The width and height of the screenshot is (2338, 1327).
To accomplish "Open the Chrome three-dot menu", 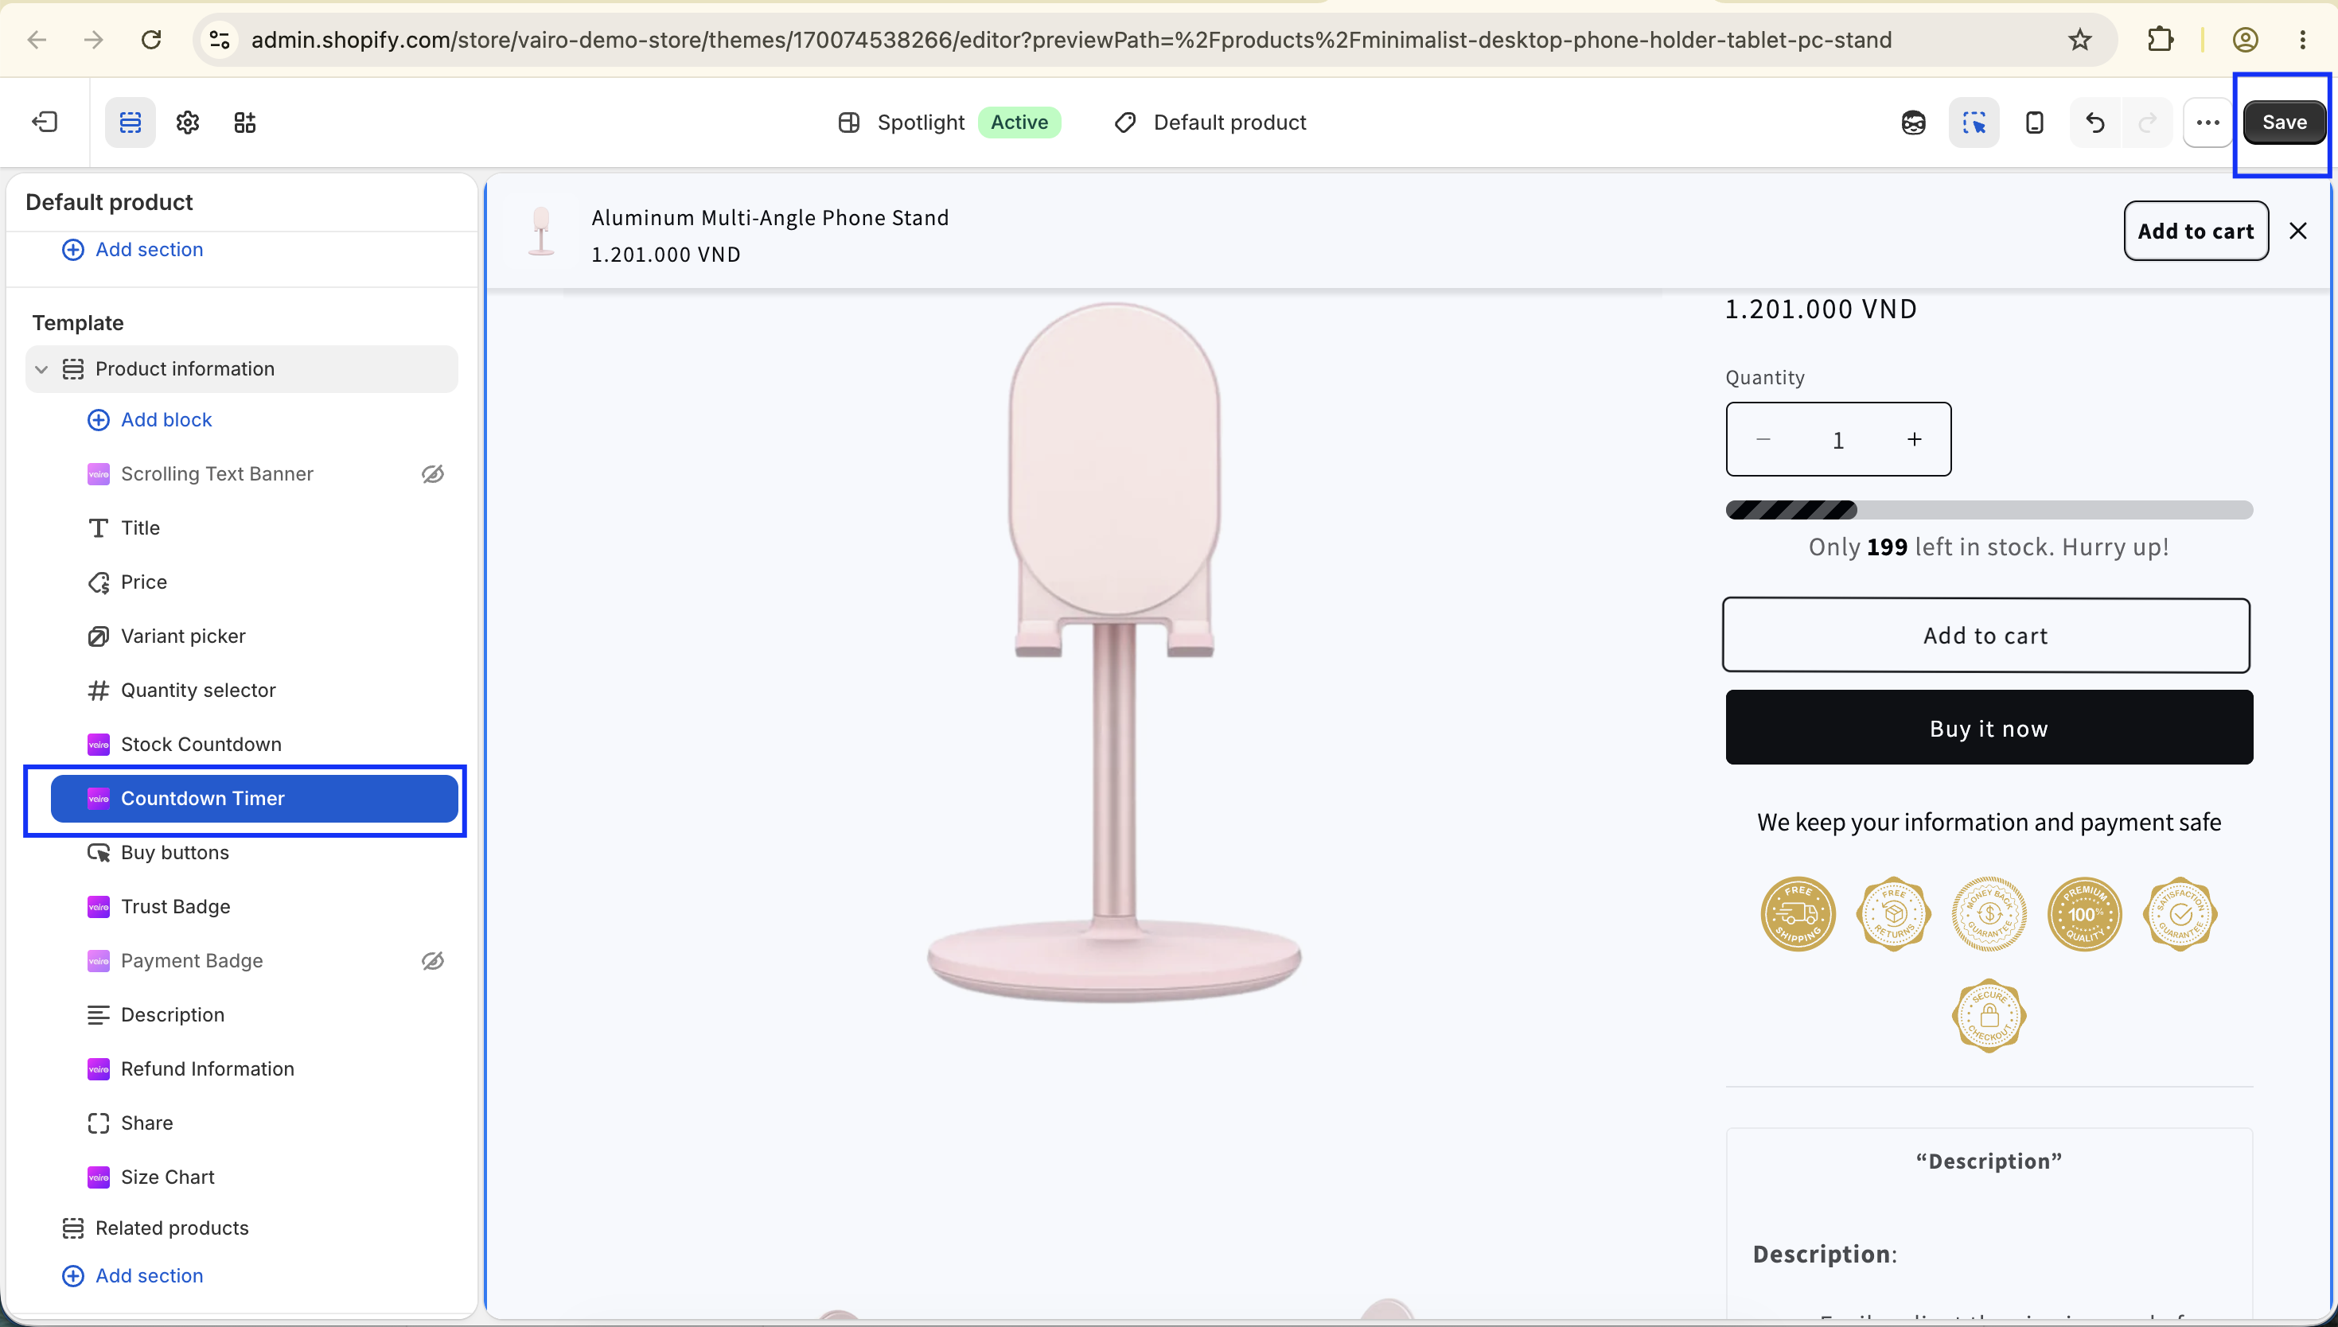I will click(2302, 40).
